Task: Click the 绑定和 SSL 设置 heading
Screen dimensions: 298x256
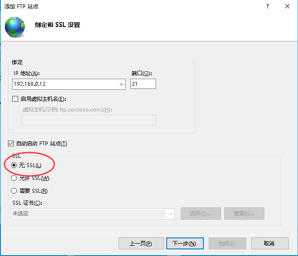Action: (57, 25)
